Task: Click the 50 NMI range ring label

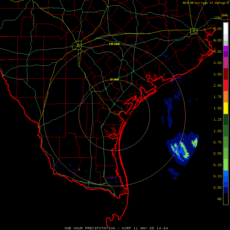Action: pyautogui.click(x=114, y=79)
